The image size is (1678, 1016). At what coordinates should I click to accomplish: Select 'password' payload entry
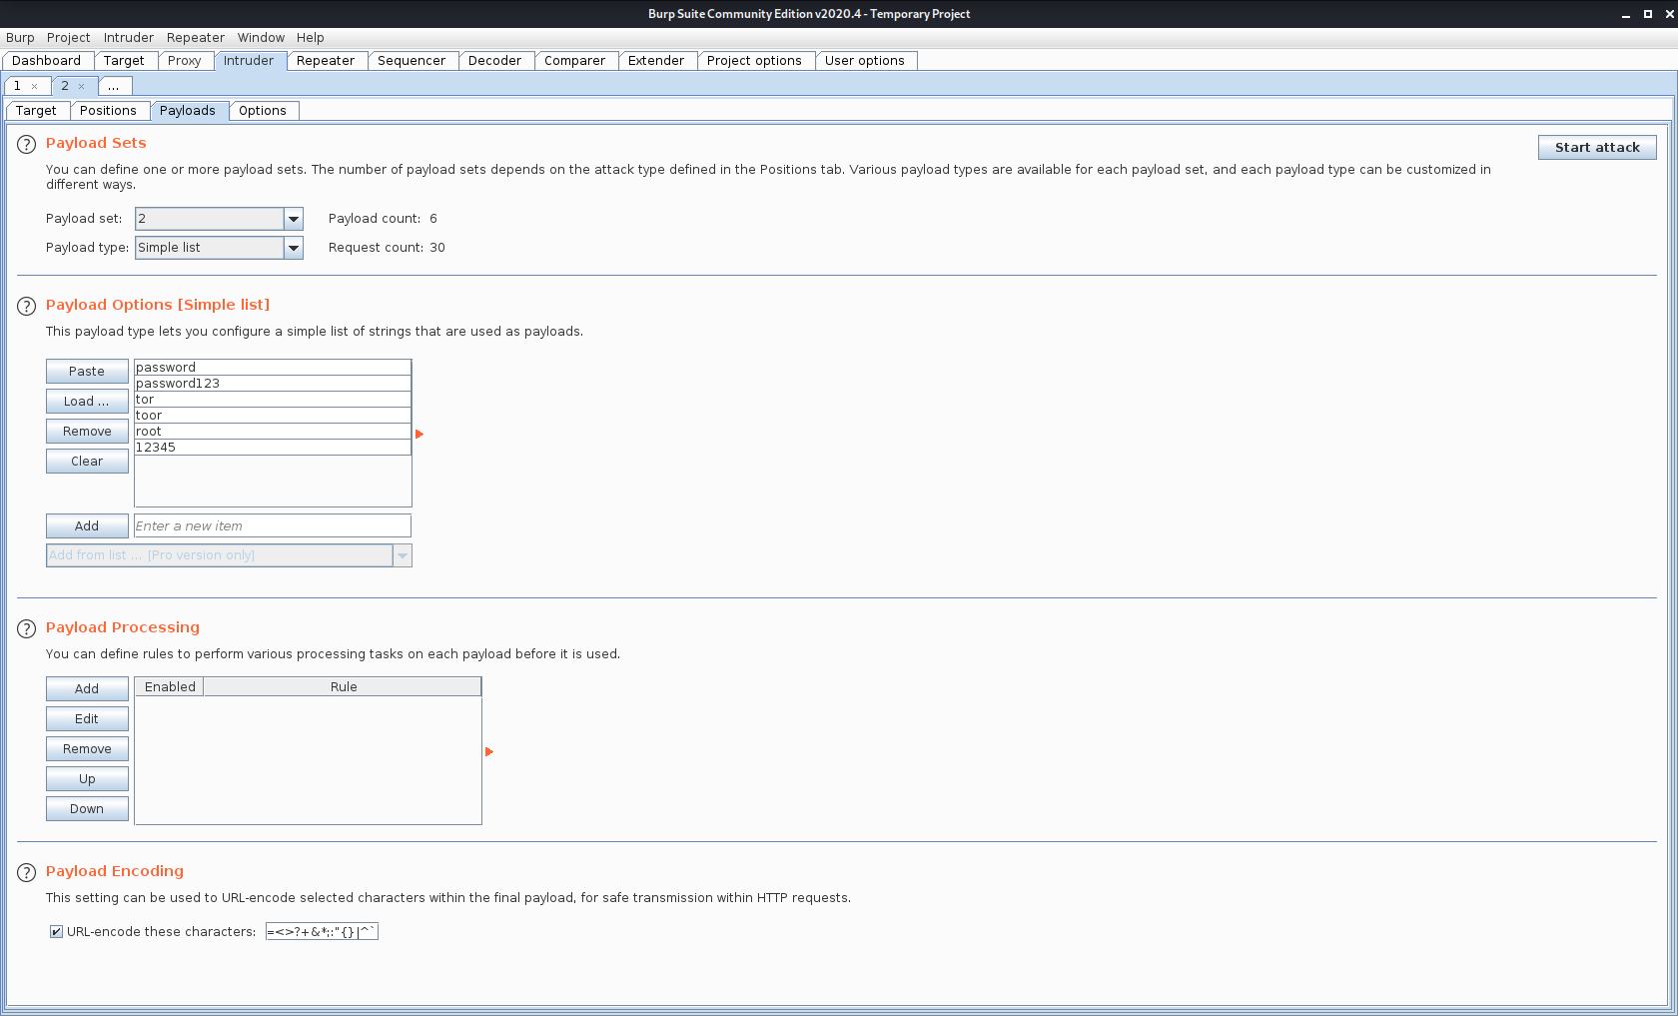[273, 368]
